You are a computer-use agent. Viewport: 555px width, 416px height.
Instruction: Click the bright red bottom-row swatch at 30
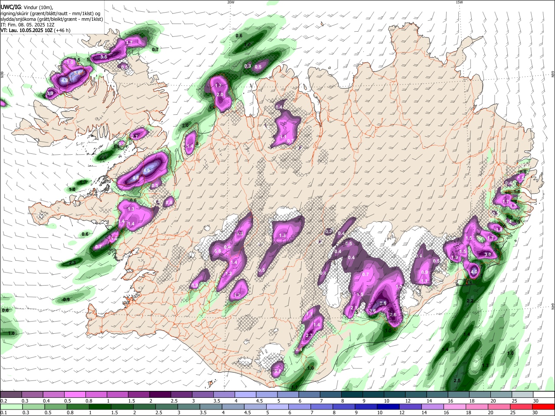click(544, 406)
